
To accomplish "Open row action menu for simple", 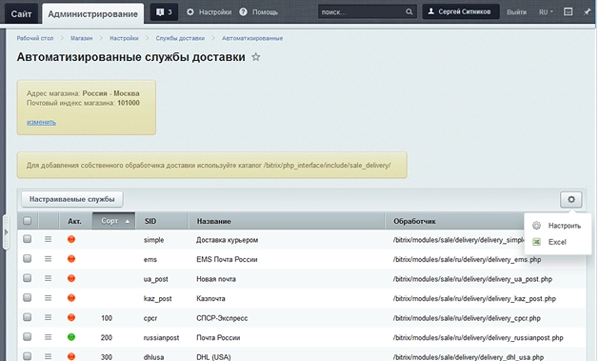I will coord(48,239).
